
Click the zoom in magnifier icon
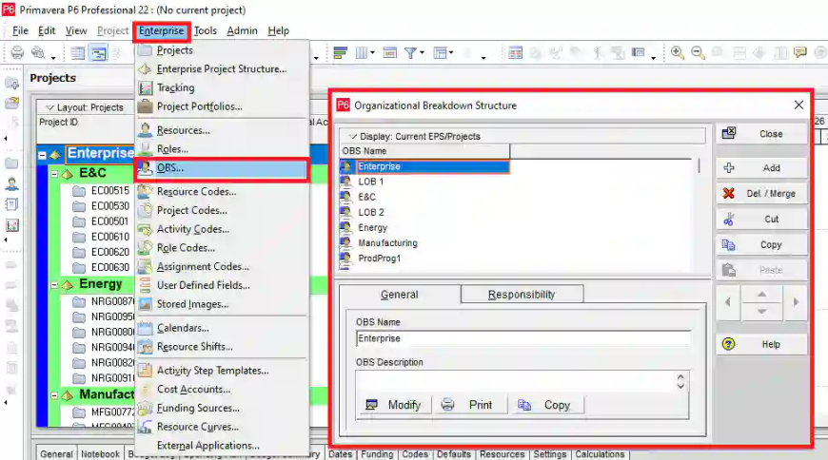point(678,53)
